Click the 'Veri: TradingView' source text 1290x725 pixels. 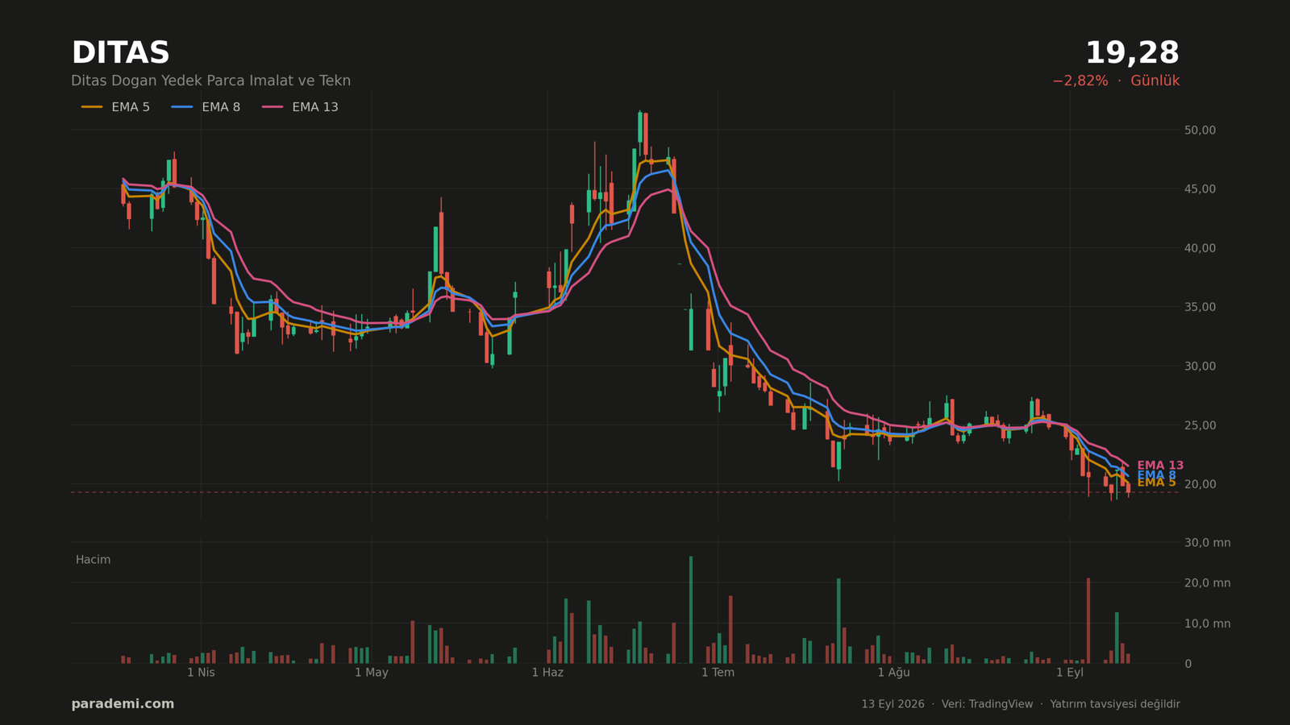986,704
